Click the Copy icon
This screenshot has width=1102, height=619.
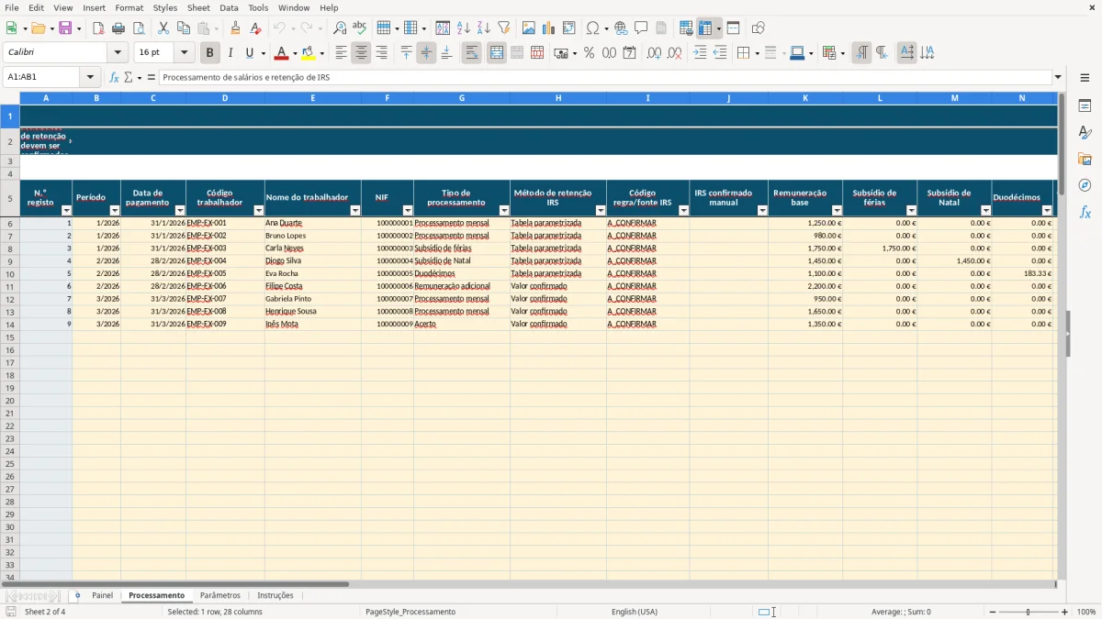tap(184, 28)
